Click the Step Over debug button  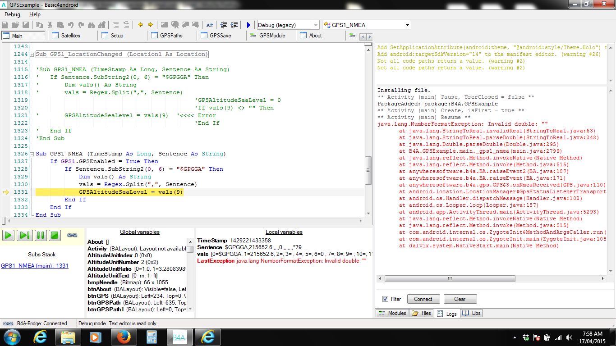tap(24, 235)
